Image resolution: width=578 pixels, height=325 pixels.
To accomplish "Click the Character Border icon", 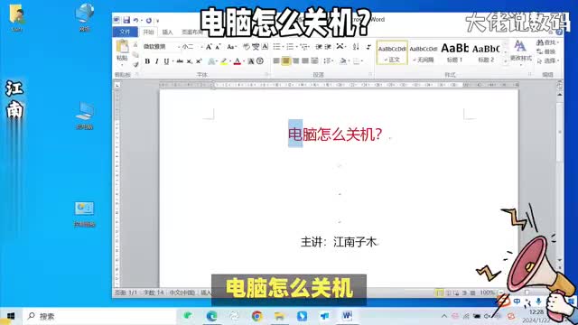I will (265, 47).
